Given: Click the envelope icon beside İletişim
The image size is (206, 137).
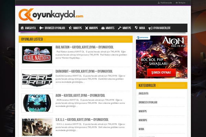Looking at the screenshot, I should pyautogui.click(x=177, y=3).
